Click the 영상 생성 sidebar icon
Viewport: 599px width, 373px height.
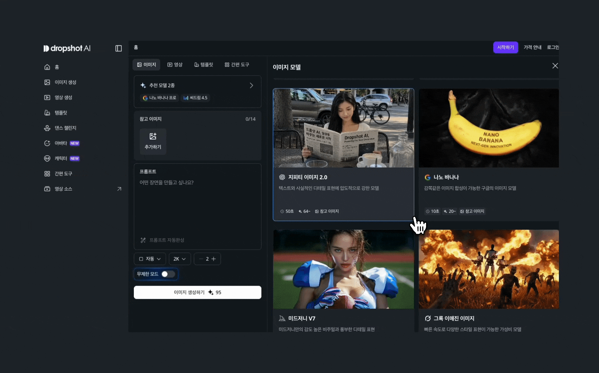point(47,97)
